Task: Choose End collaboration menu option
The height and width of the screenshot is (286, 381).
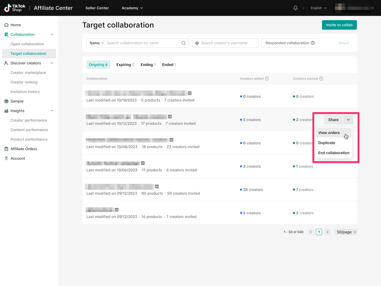Action: (334, 153)
